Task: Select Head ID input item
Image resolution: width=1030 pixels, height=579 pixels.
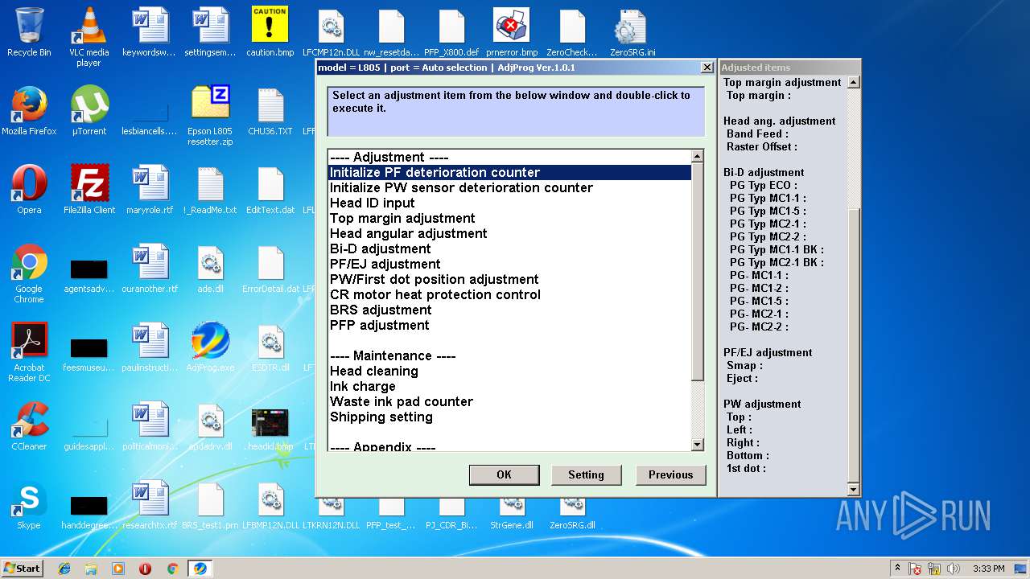Action: pos(509,203)
